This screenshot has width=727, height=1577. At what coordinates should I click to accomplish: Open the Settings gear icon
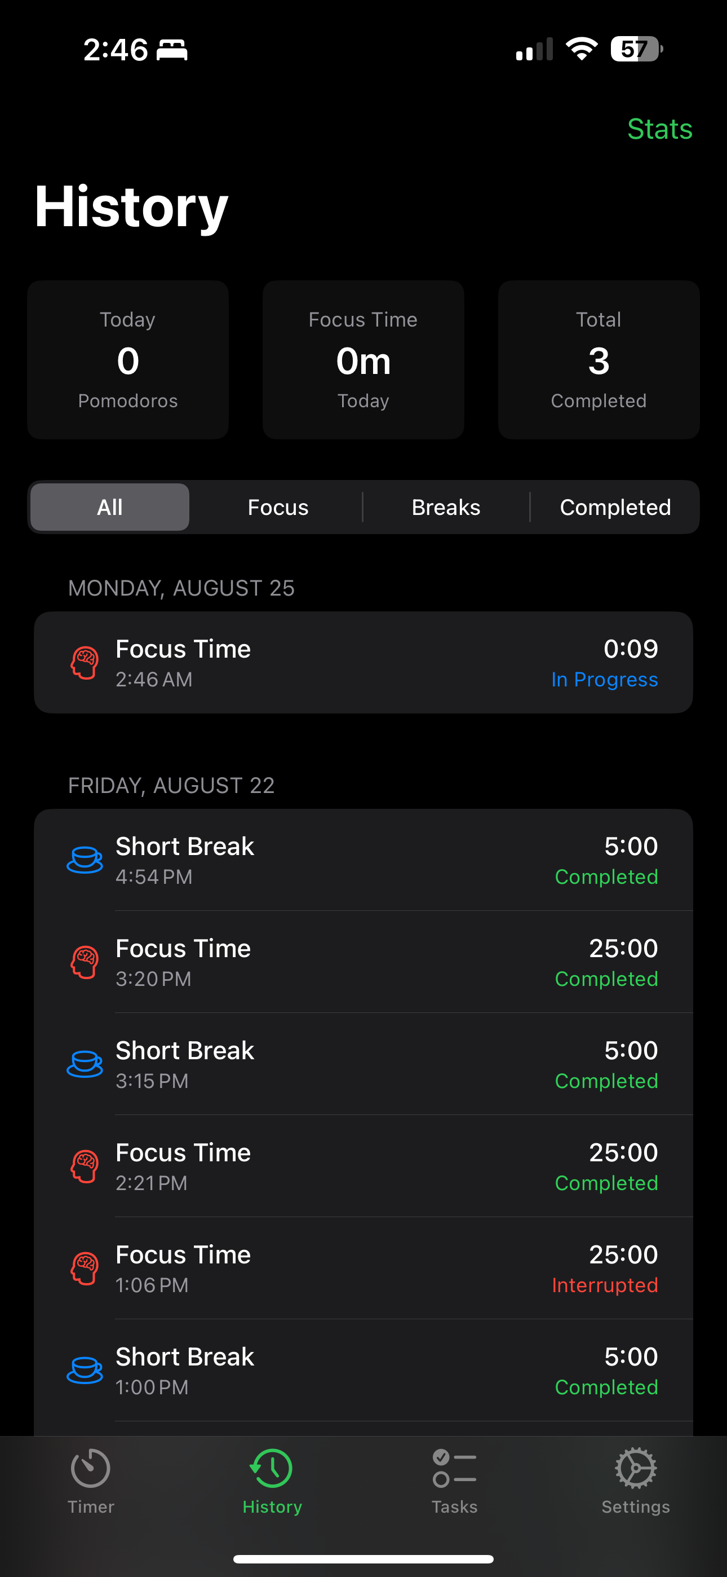click(636, 1468)
